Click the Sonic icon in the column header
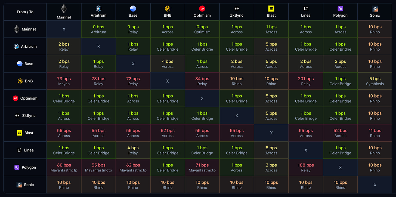Image resolution: width=396 pixels, height=197 pixels. click(375, 9)
